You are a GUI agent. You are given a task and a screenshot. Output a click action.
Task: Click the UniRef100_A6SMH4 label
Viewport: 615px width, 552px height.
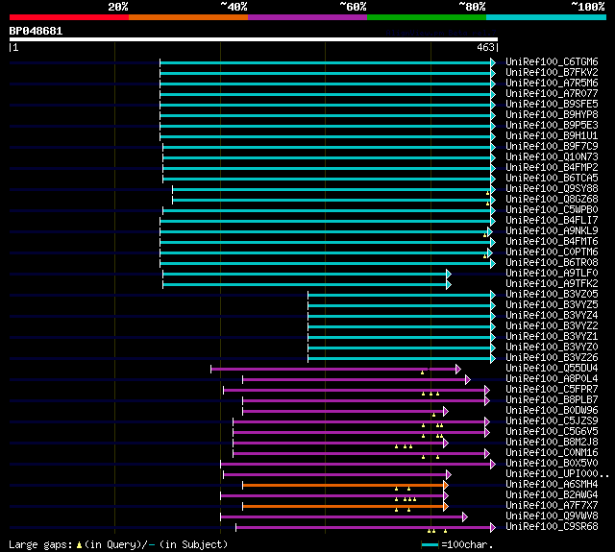(552, 485)
